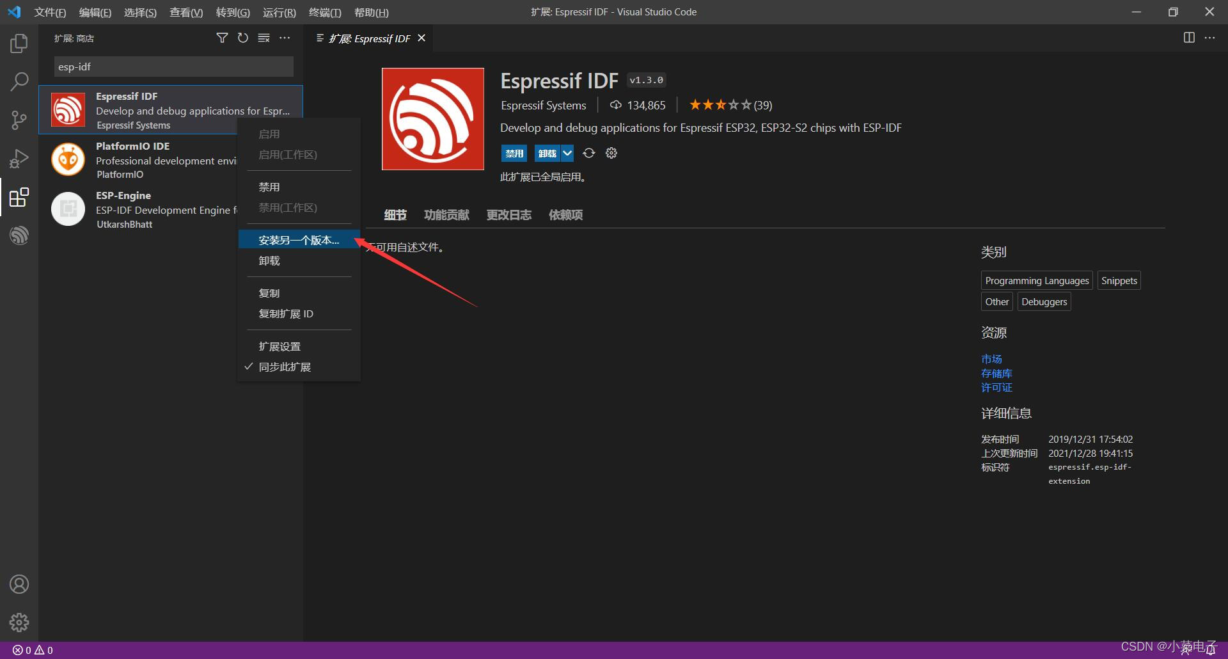
Task: Click the VS Code logo icon
Action: tap(14, 12)
